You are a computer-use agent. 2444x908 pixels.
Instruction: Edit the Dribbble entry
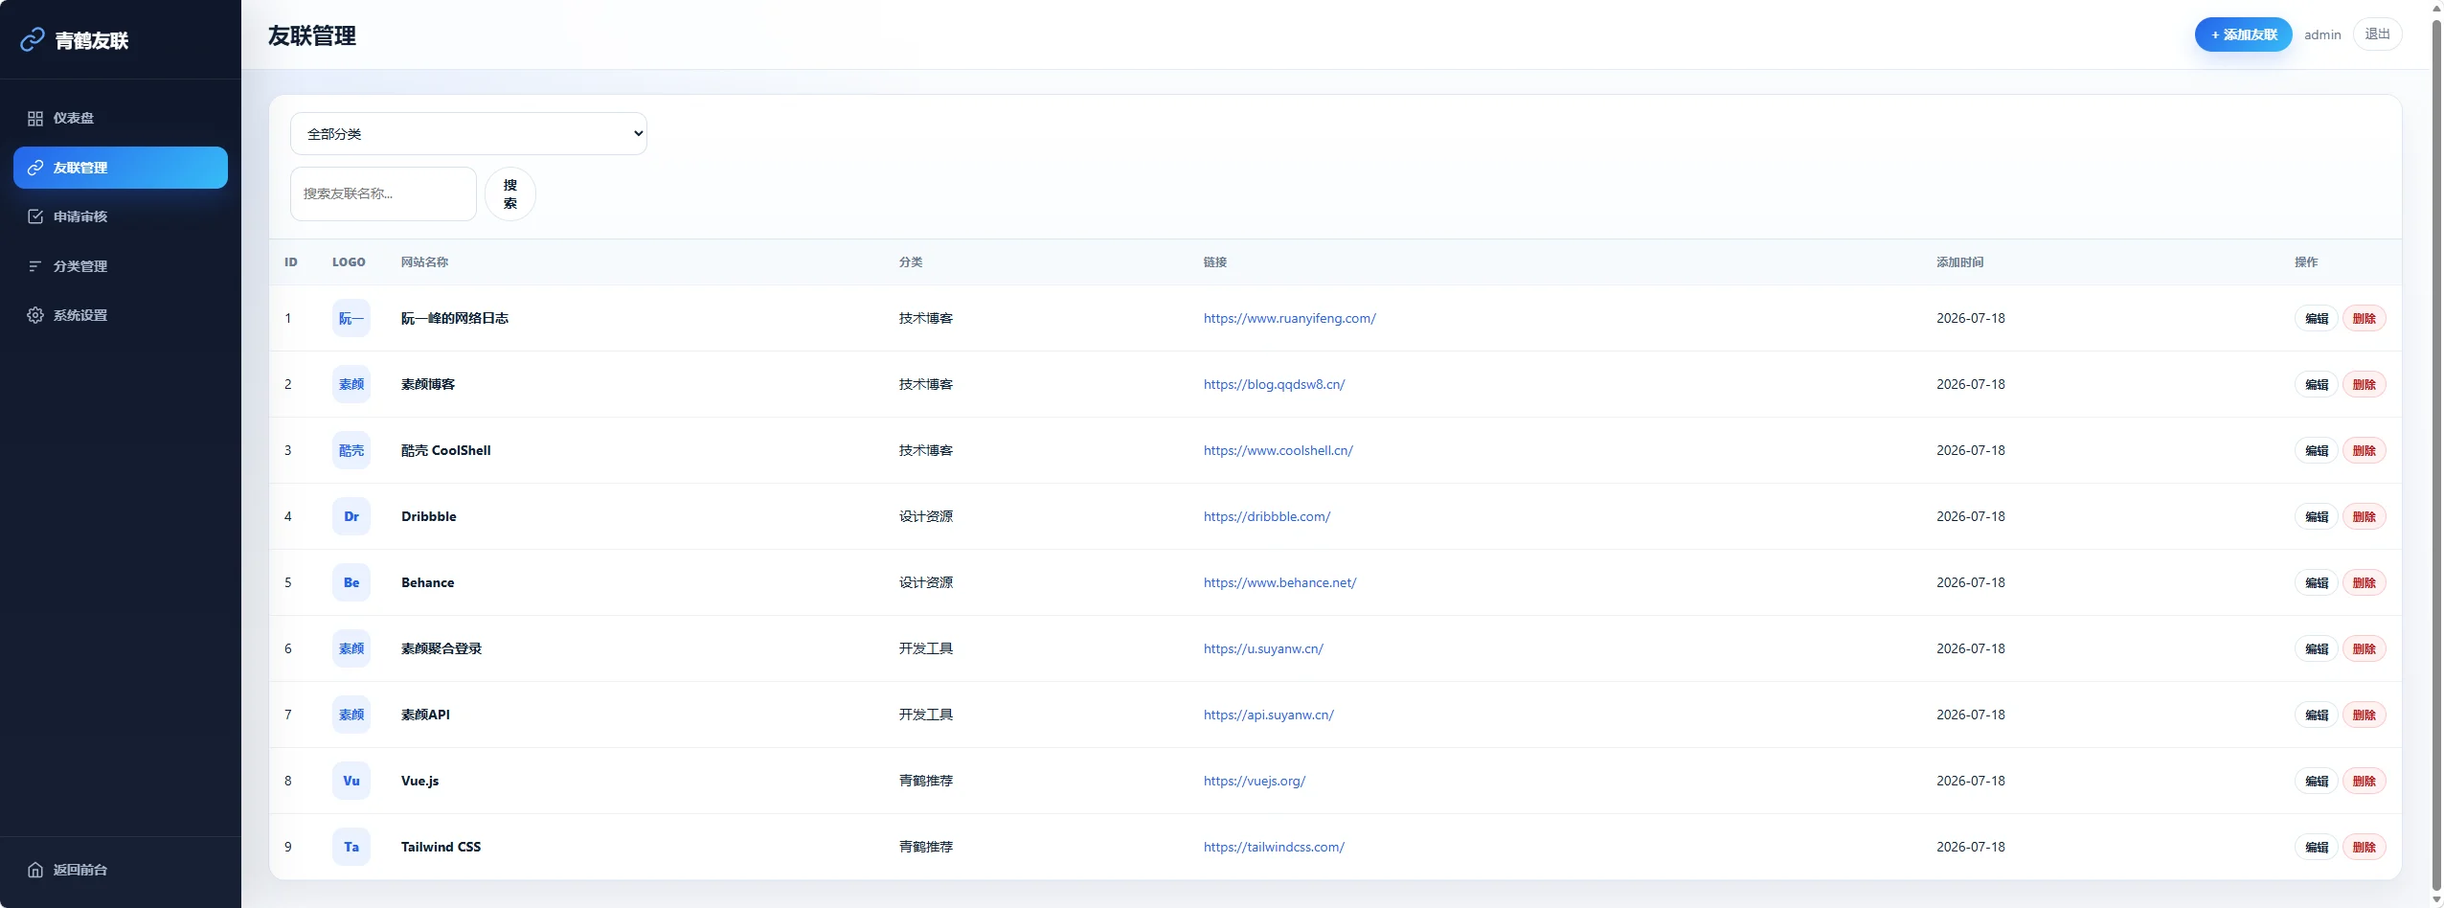[2317, 517]
